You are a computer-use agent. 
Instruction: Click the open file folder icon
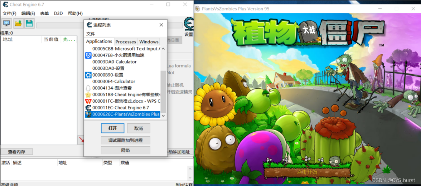point(18,23)
